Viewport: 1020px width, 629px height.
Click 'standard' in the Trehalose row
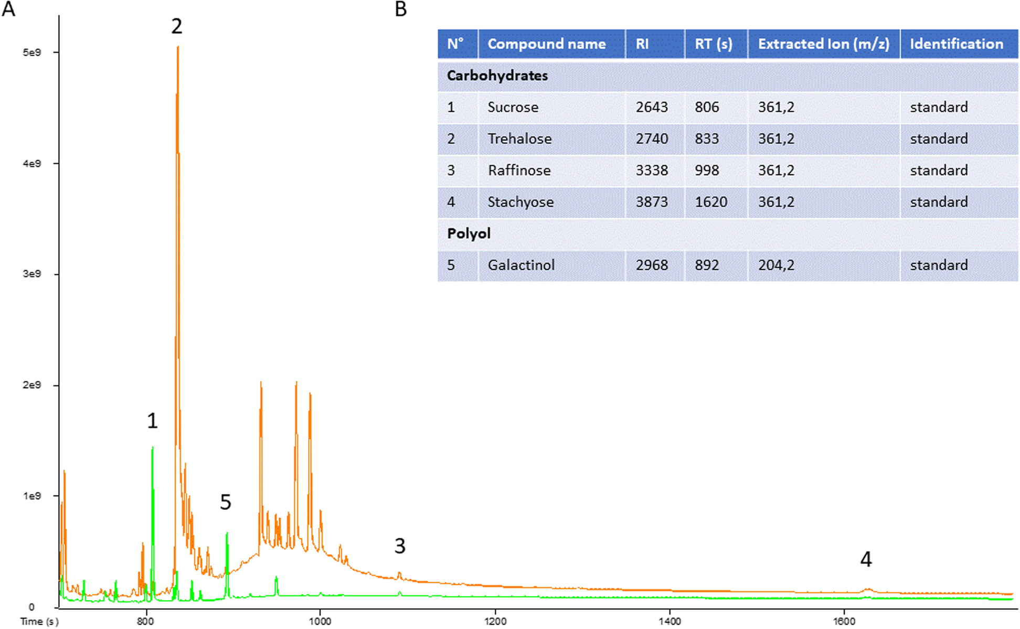(x=939, y=139)
